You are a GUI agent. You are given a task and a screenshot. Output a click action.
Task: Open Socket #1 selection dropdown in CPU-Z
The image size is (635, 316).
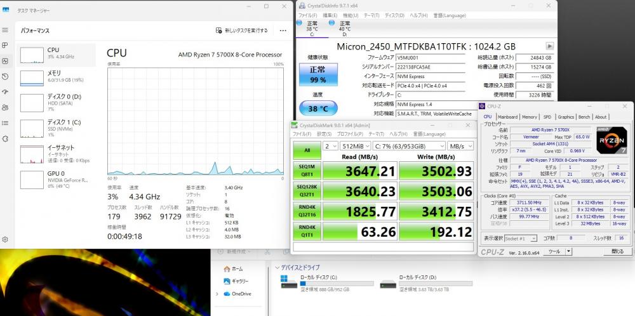(521, 239)
